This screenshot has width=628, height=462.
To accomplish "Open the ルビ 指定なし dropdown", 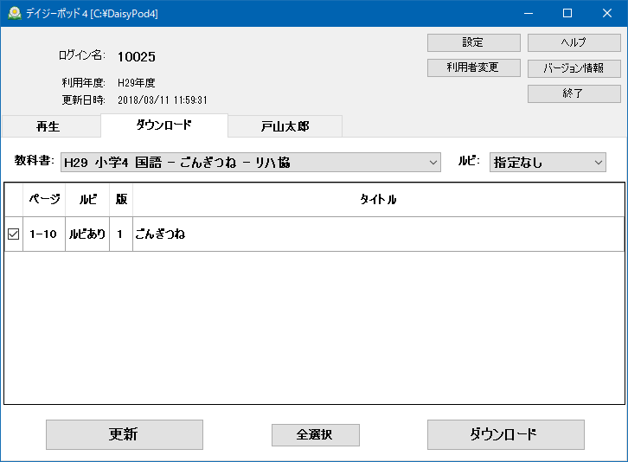I will [548, 163].
